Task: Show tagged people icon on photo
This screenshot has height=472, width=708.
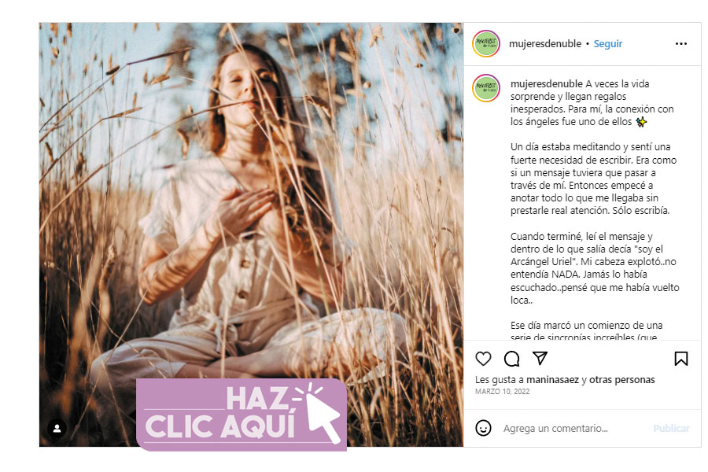Action: pyautogui.click(x=57, y=428)
